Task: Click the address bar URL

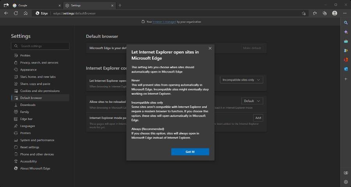Action: coord(74,13)
